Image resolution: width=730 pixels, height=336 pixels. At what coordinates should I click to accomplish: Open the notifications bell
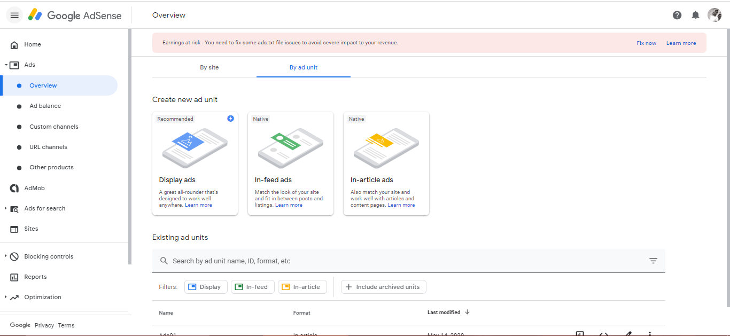695,15
